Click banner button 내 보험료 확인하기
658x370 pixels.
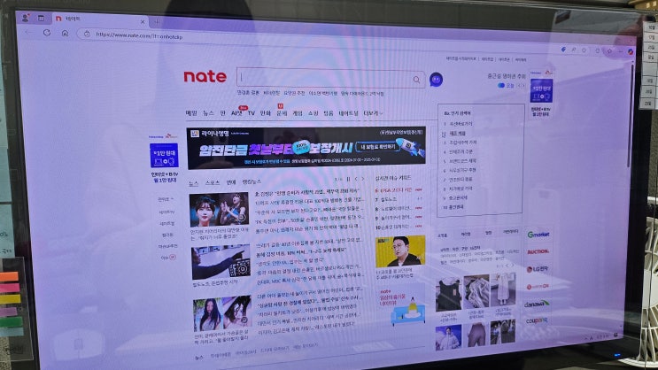click(x=376, y=147)
